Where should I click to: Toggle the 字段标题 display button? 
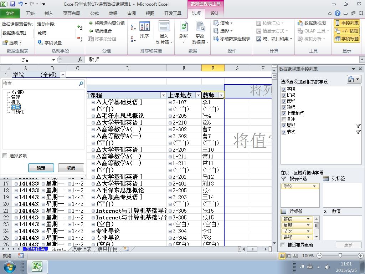(347, 39)
